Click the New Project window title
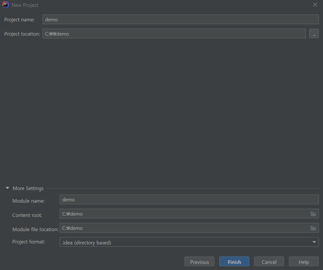The width and height of the screenshot is (323, 270). 25,5
